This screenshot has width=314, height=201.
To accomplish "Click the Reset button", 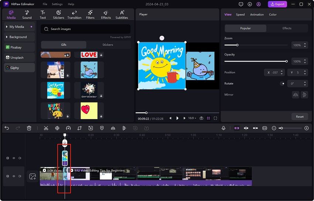I will point(300,117).
